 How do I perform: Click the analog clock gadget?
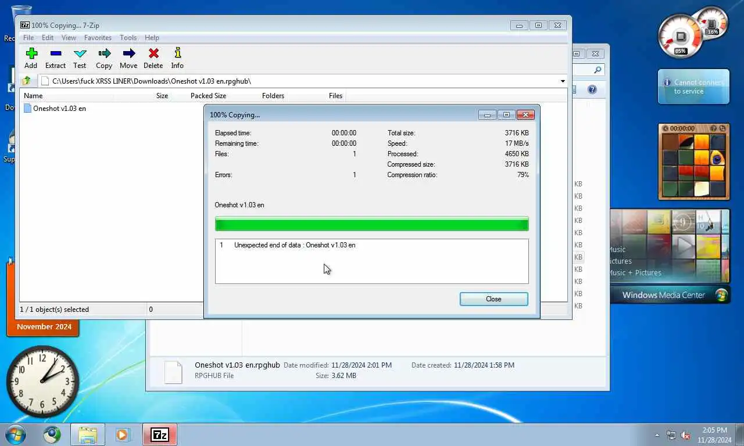point(43,382)
